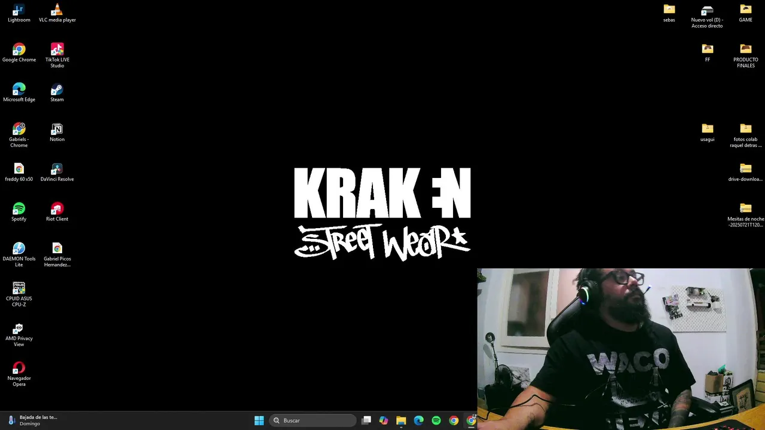Image resolution: width=765 pixels, height=430 pixels.
Task: Open the Windows Start menu
Action: pyautogui.click(x=259, y=420)
